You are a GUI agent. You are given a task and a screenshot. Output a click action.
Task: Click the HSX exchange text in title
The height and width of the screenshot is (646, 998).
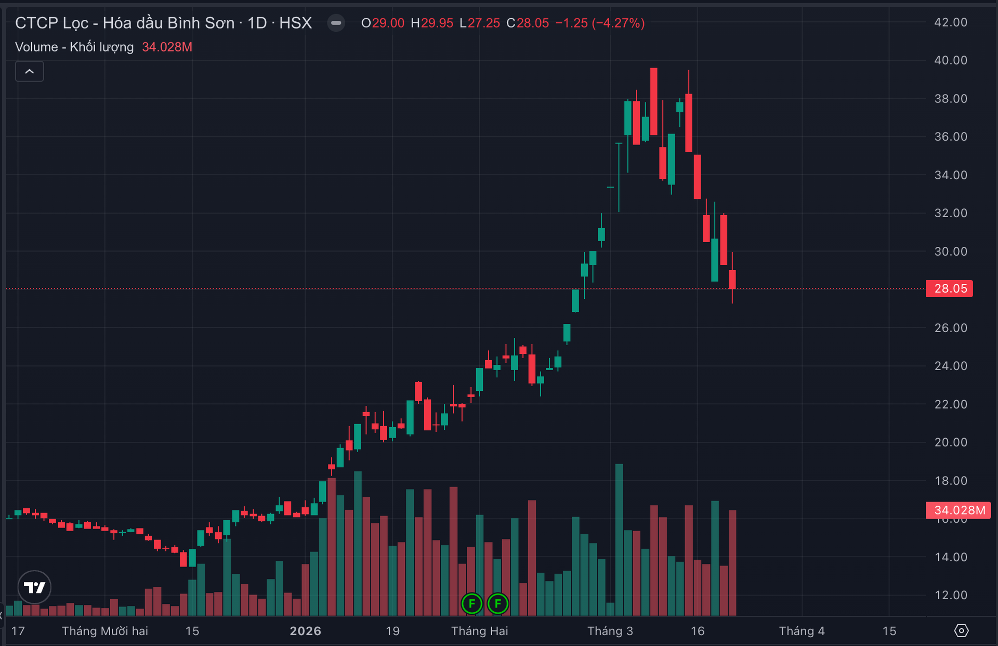click(x=295, y=23)
